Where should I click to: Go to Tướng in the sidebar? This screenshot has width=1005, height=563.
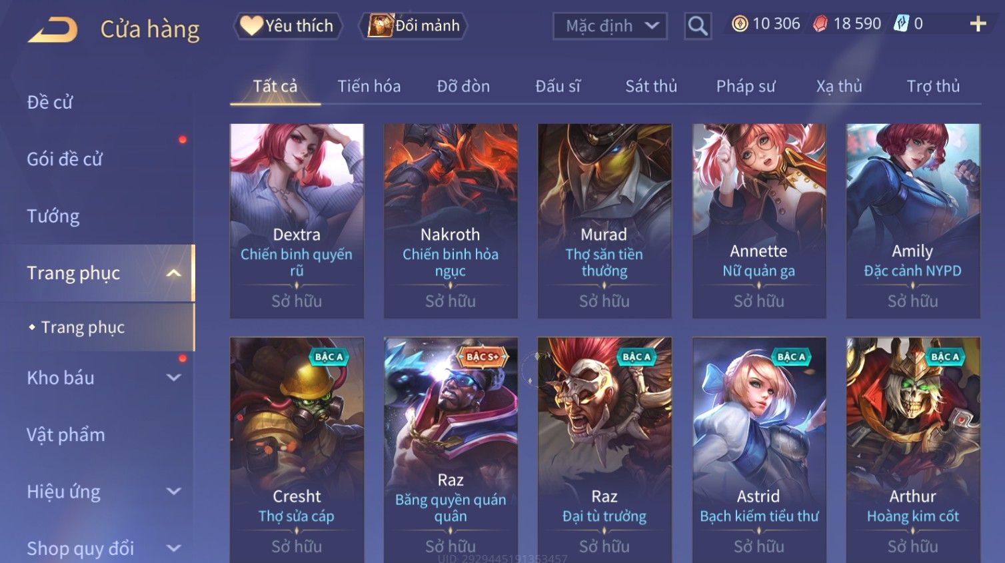(53, 217)
